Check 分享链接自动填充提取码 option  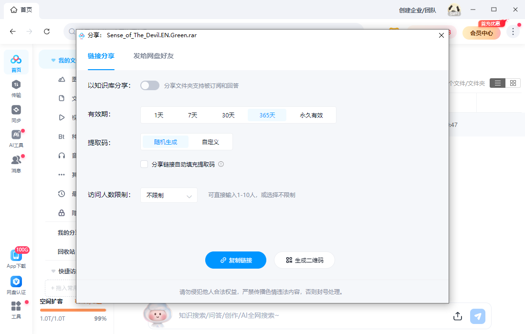tap(144, 164)
